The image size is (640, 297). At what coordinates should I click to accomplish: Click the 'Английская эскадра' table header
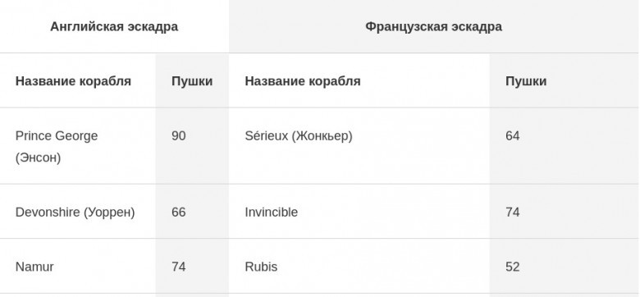(x=114, y=26)
